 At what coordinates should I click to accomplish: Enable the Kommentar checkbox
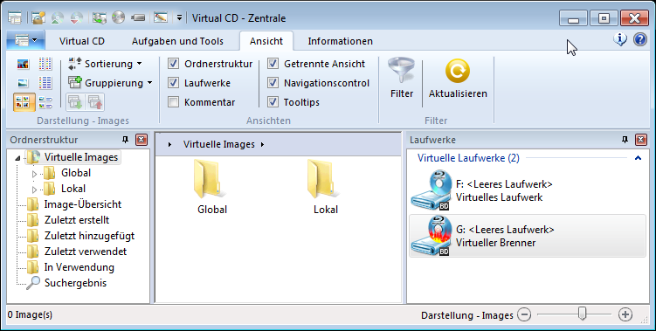173,102
